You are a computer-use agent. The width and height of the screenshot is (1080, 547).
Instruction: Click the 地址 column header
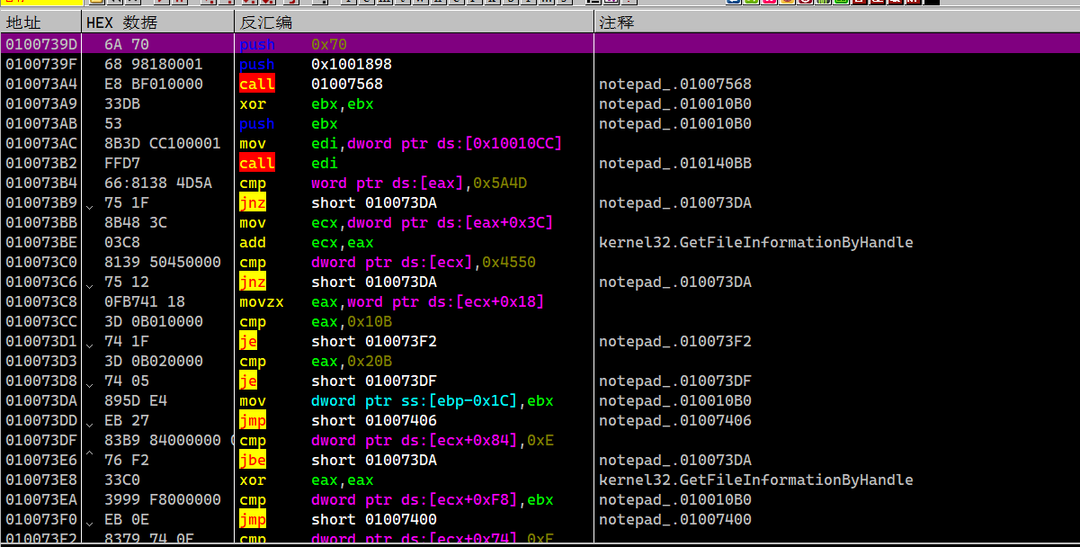tap(23, 22)
